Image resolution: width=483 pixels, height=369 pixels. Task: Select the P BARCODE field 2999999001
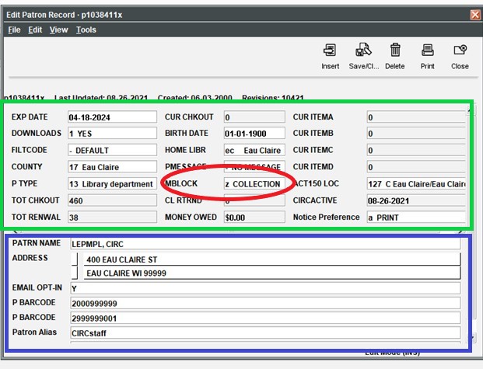(265, 318)
